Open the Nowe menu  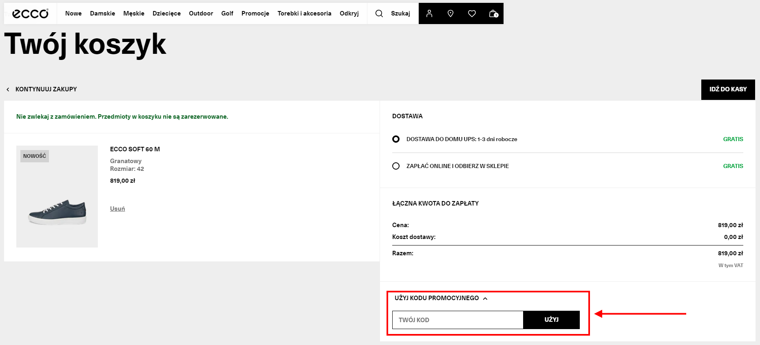pos(73,13)
